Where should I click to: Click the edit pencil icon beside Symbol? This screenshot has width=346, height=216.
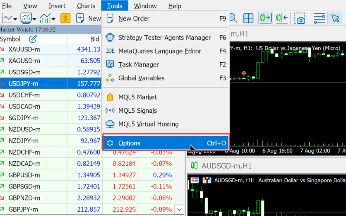[x=33, y=39]
